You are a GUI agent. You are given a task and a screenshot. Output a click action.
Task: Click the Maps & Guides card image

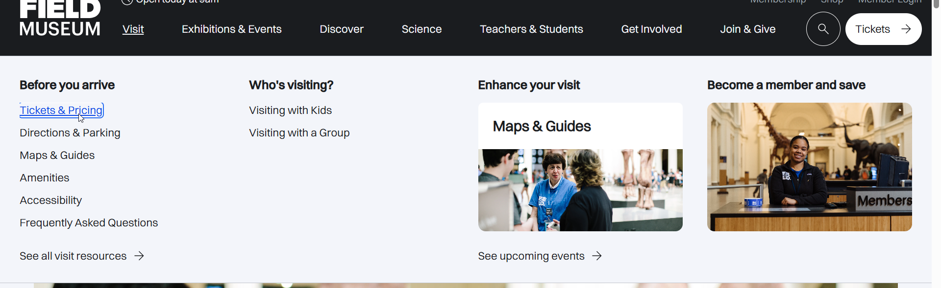580,190
